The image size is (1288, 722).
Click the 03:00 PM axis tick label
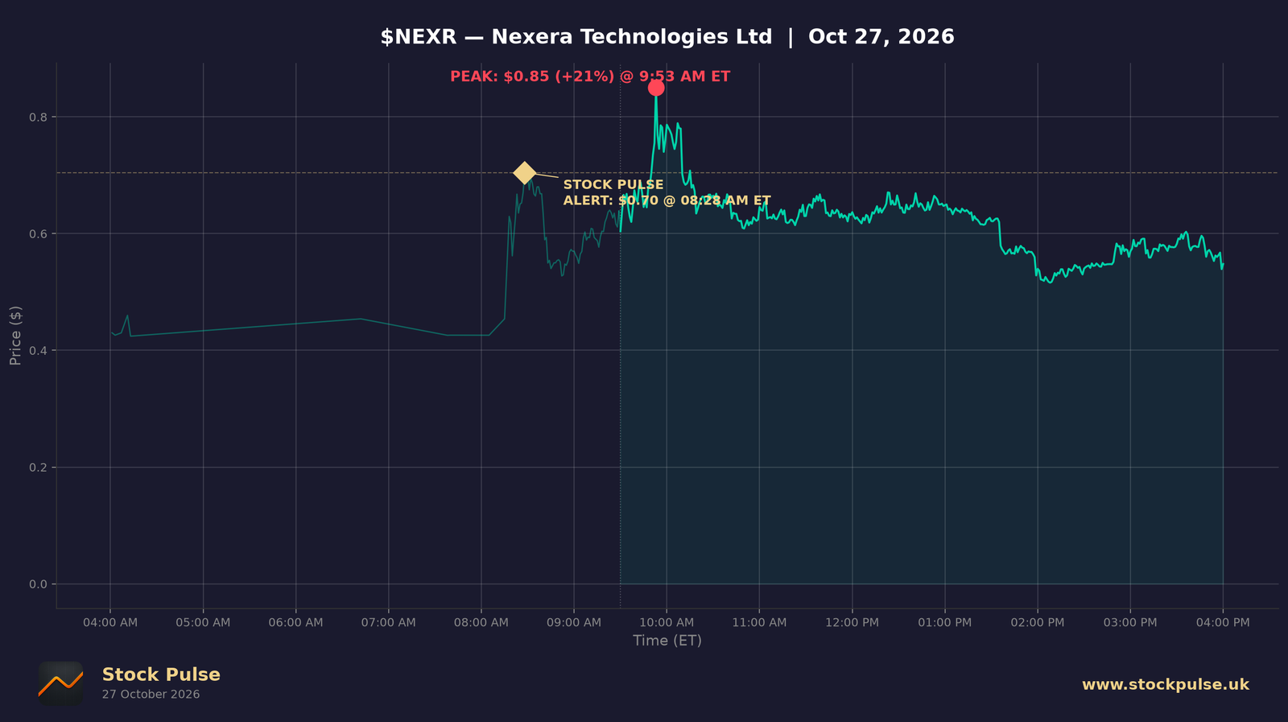[1130, 622]
